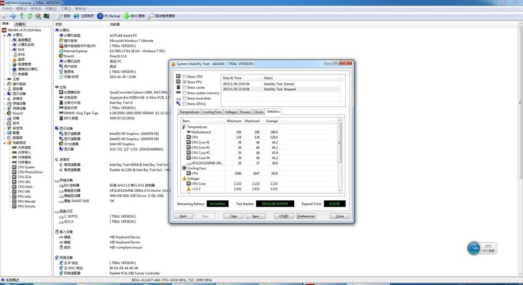
Task: Select the DMI item in the tree
Action: click(x=21, y=50)
